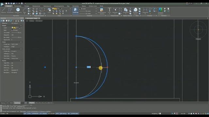The width and height of the screenshot is (209, 117).
Task: Toggle ОТС-ПОЛЯР polar tracking
Action: [51, 113]
